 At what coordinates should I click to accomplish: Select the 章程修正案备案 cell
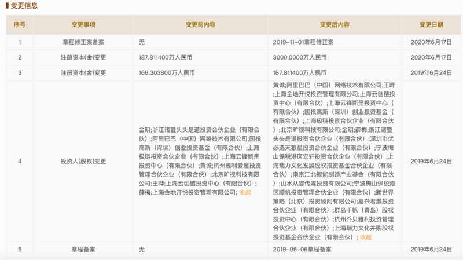83,42
